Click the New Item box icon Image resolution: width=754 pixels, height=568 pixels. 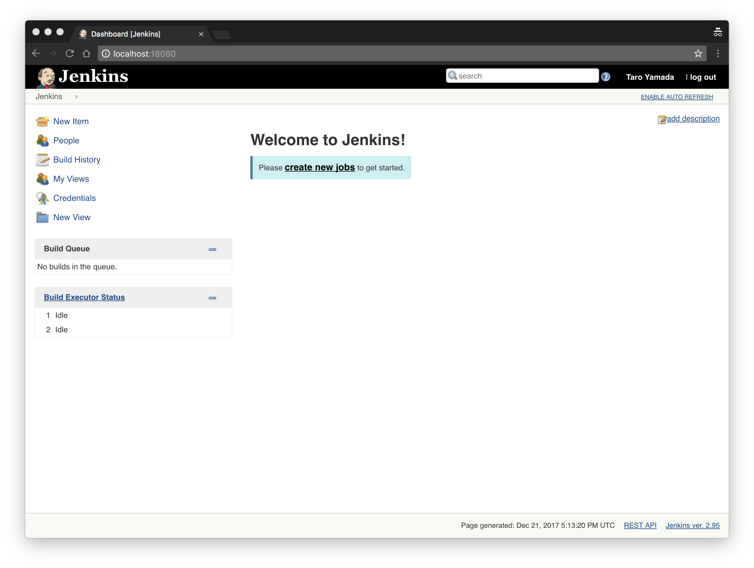(x=42, y=121)
